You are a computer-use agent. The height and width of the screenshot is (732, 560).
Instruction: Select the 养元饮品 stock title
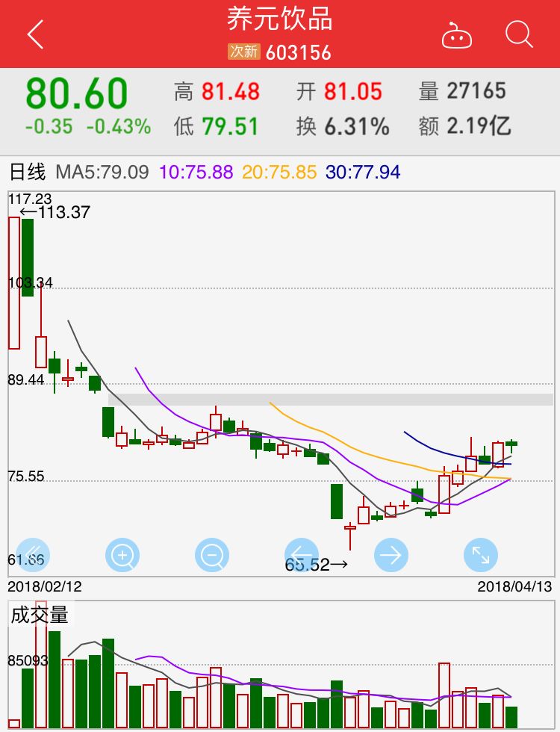coord(279,20)
